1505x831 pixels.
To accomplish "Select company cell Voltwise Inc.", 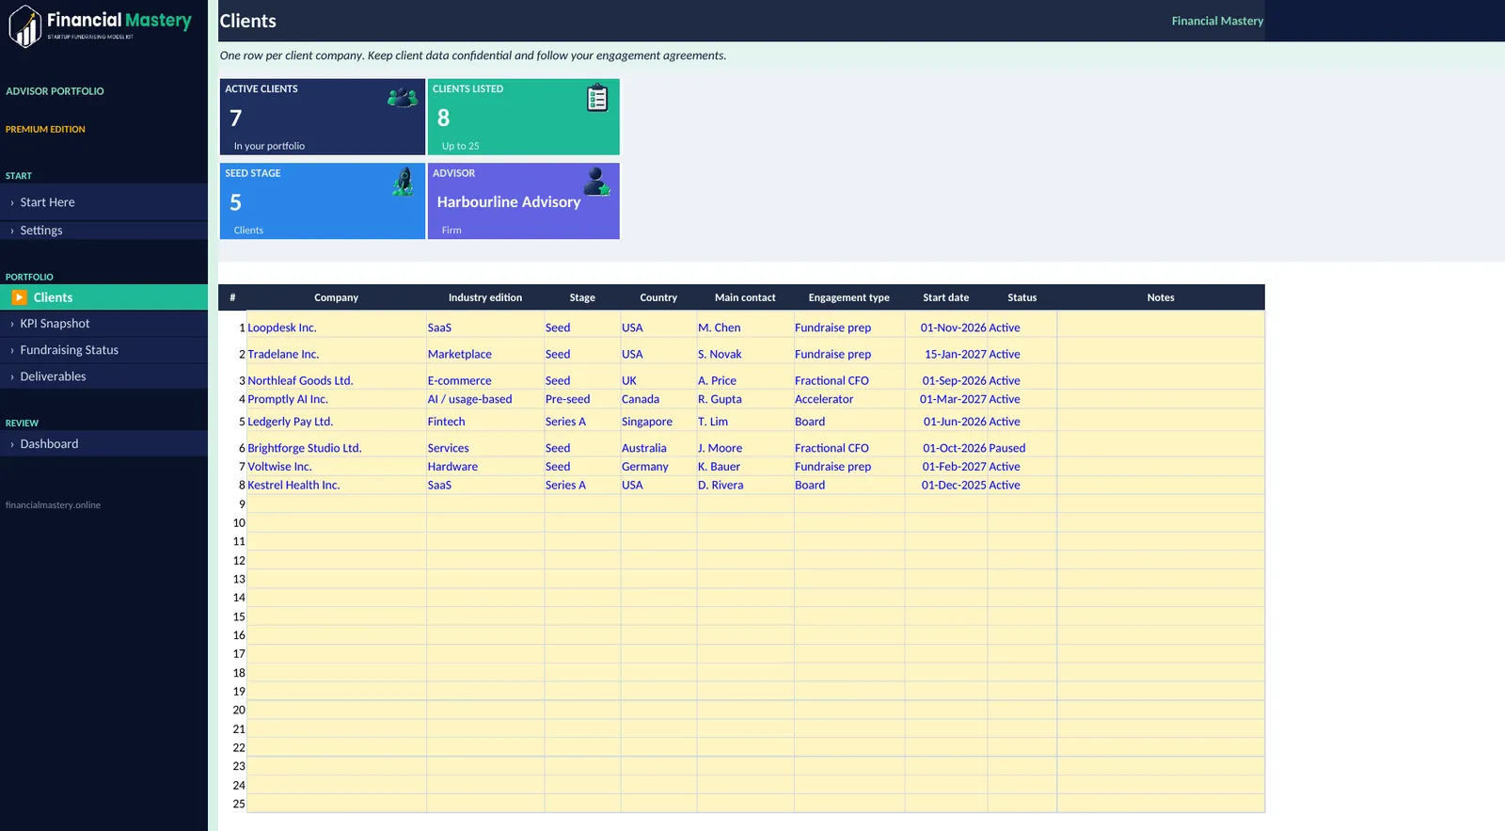I will point(337,467).
